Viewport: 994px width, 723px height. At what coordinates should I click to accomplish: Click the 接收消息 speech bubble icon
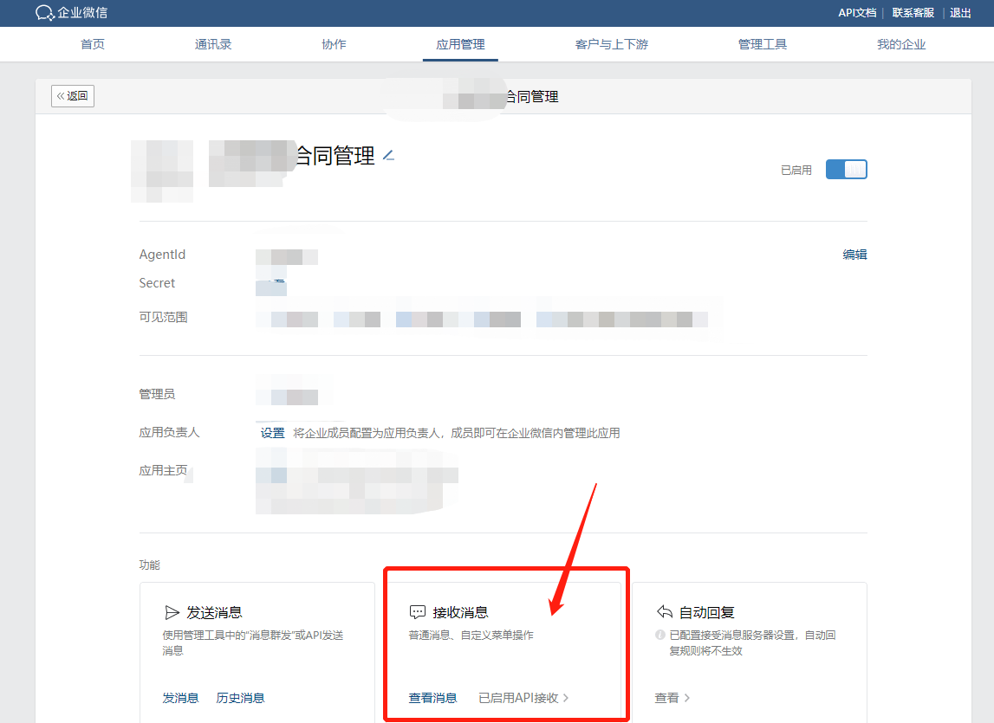click(x=419, y=611)
